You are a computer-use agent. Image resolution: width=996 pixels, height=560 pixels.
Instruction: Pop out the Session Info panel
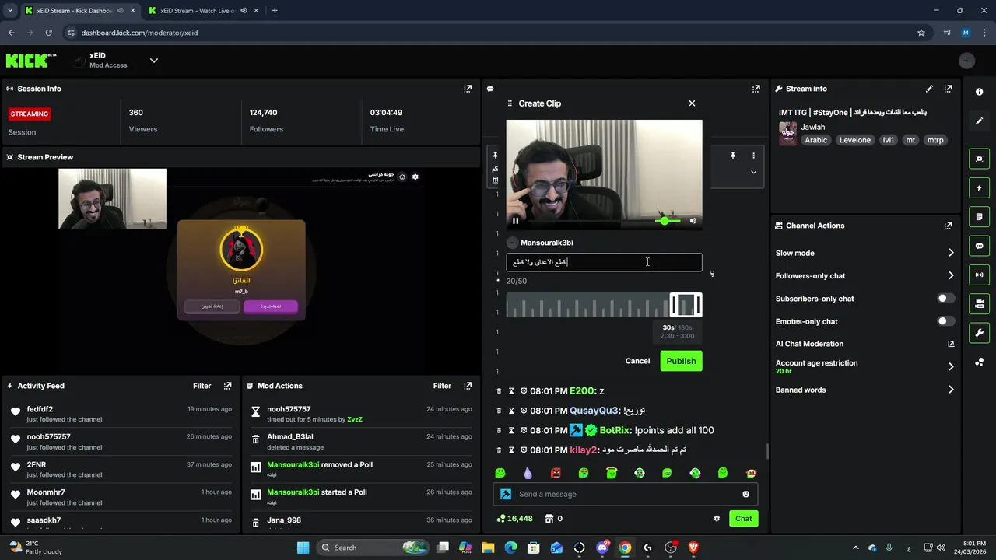(x=468, y=89)
